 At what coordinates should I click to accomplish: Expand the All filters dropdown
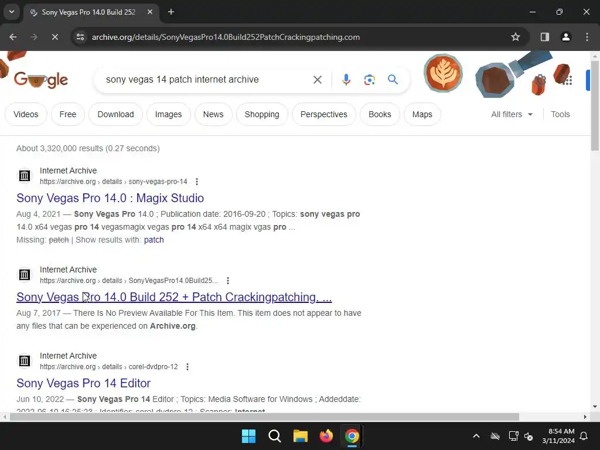(512, 114)
